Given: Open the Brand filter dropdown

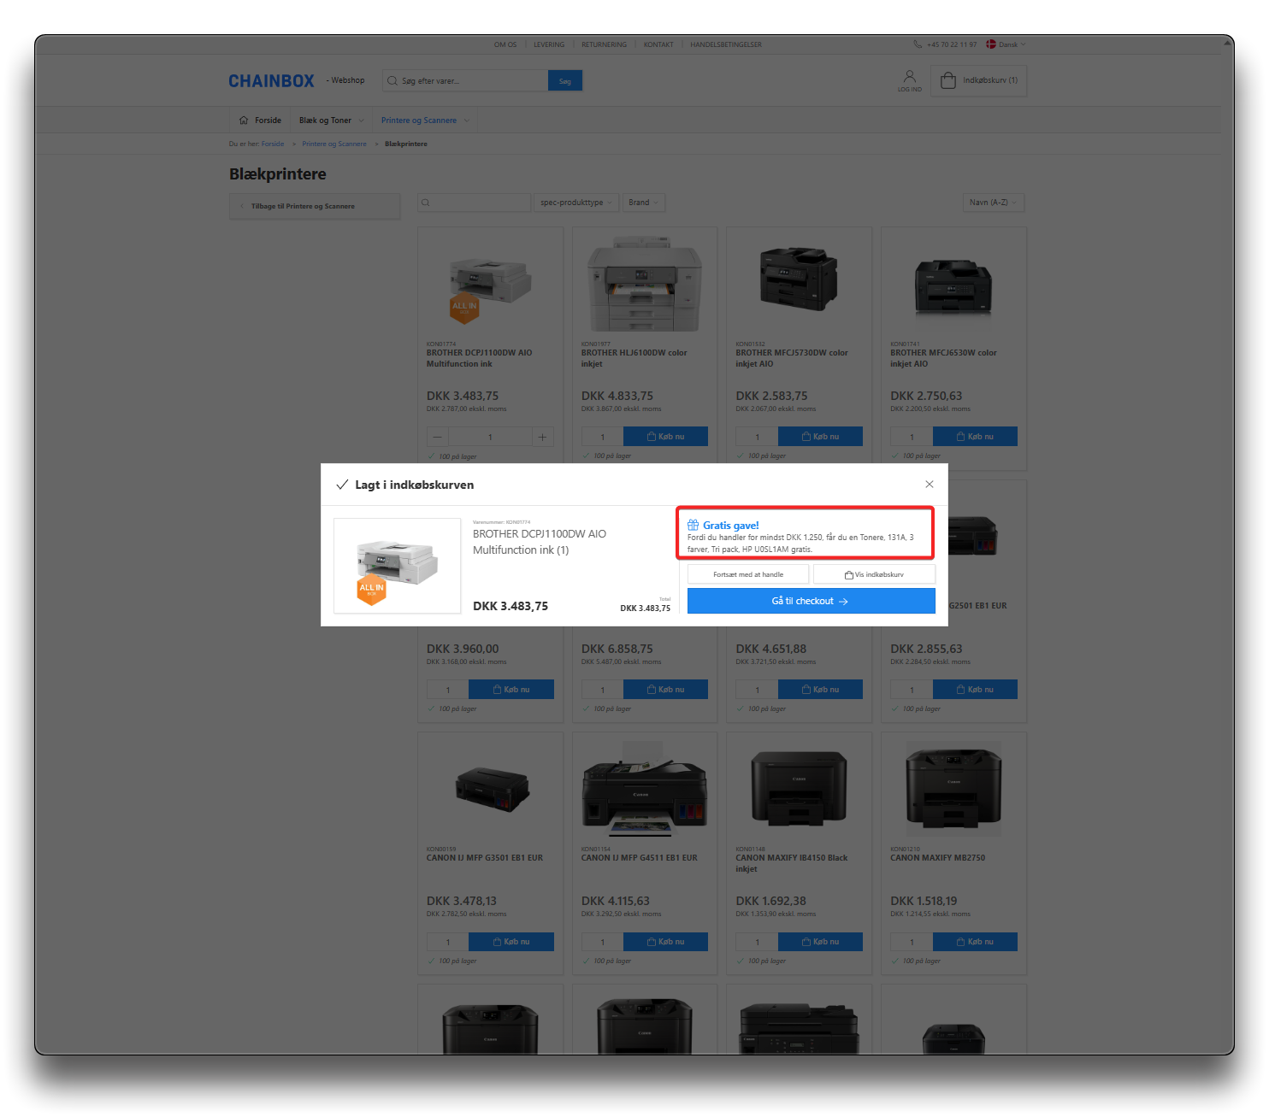Looking at the screenshot, I should [643, 203].
